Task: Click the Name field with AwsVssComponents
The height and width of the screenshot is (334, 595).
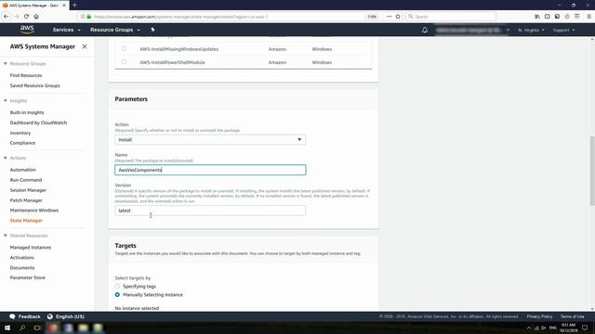Action: click(x=210, y=170)
